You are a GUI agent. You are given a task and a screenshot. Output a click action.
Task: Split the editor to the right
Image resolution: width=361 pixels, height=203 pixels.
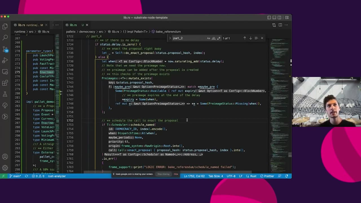pyautogui.click(x=280, y=25)
